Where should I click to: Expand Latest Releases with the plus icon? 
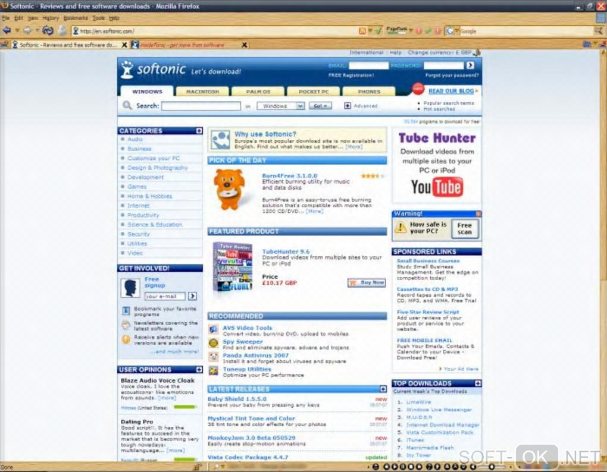click(383, 389)
